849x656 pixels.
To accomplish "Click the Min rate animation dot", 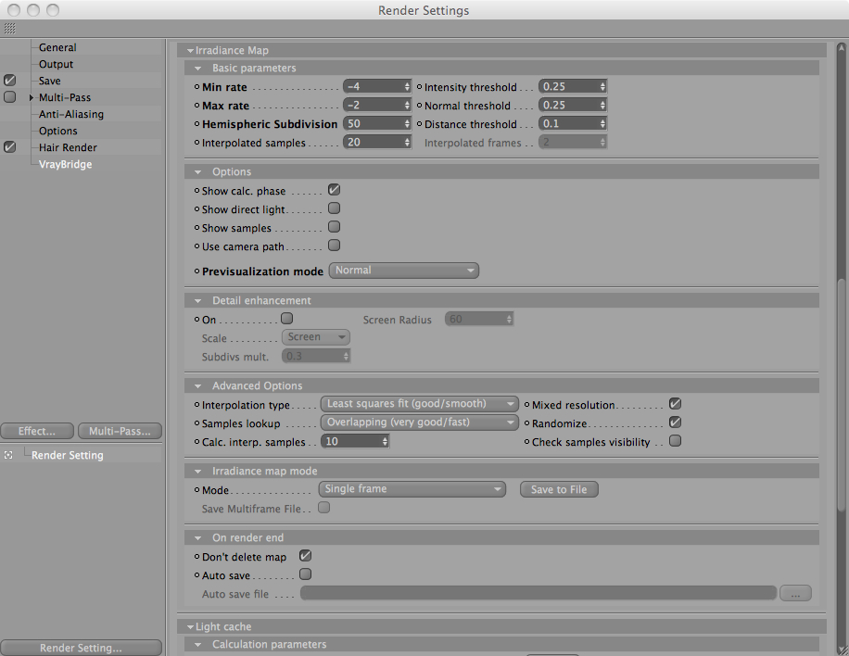I will [x=197, y=86].
